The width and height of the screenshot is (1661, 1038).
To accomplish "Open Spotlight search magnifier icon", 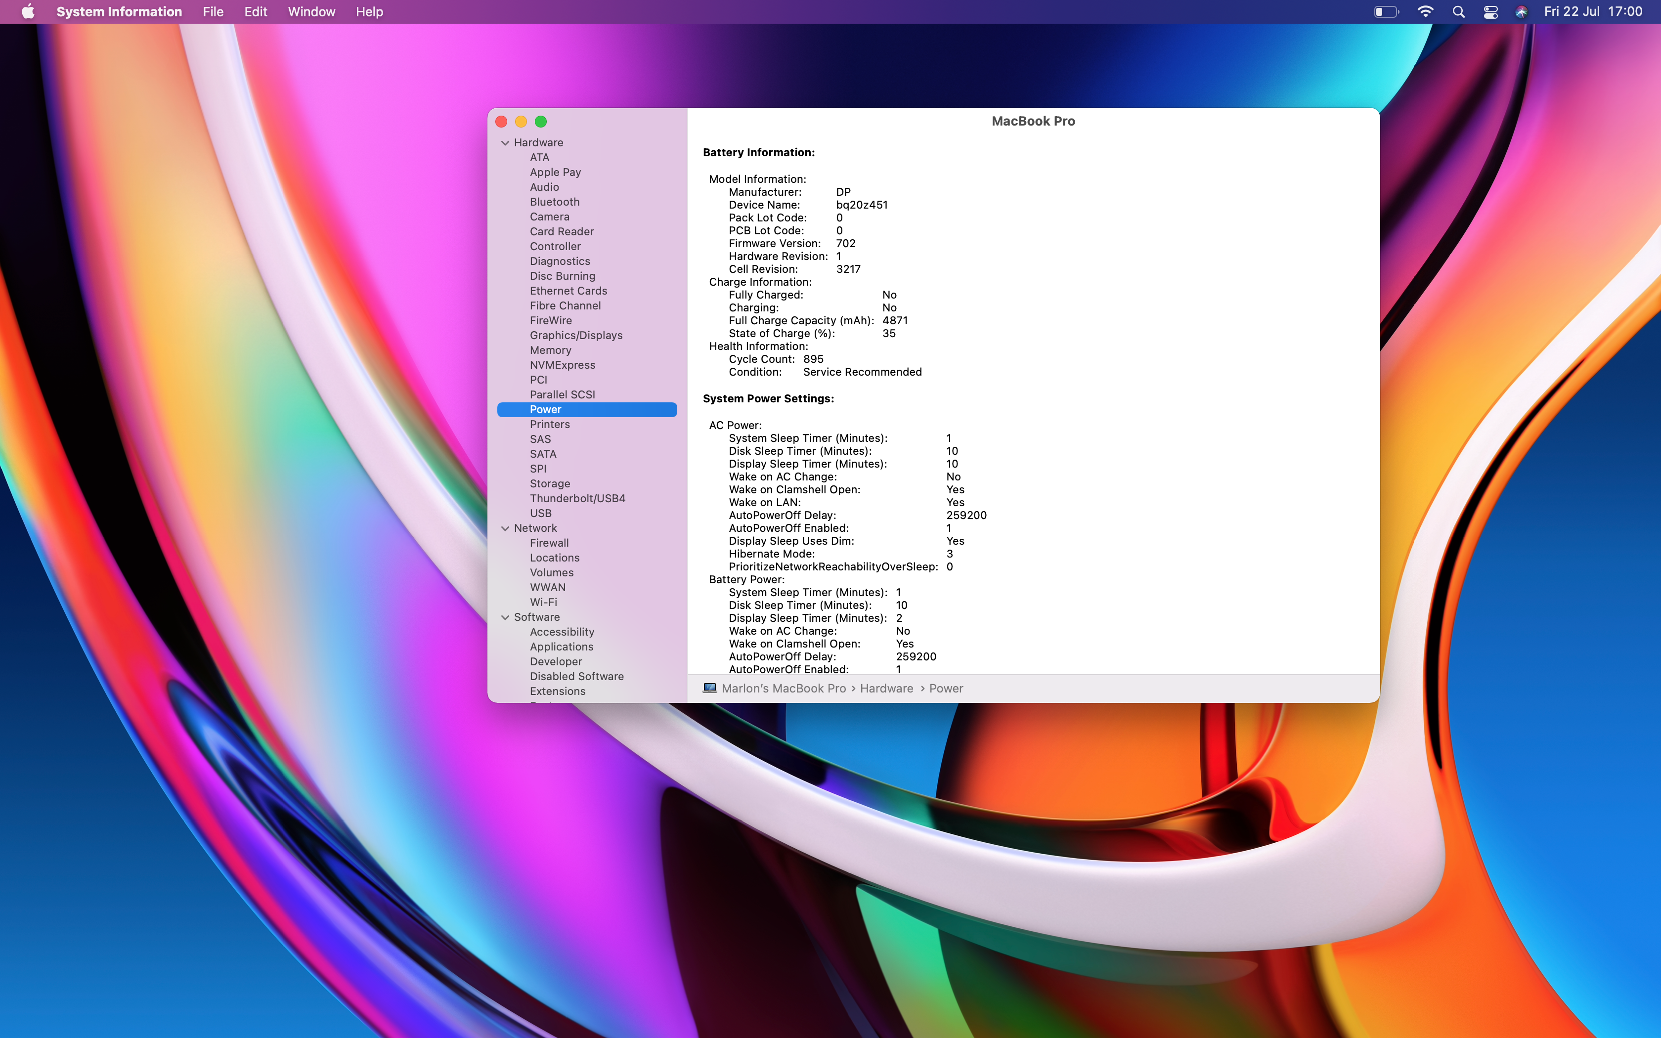I will coord(1458,12).
